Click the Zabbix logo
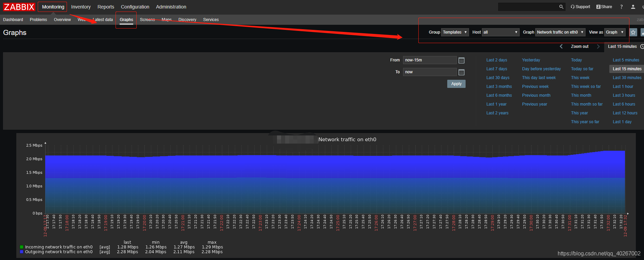Image resolution: width=644 pixels, height=260 pixels. 19,7
